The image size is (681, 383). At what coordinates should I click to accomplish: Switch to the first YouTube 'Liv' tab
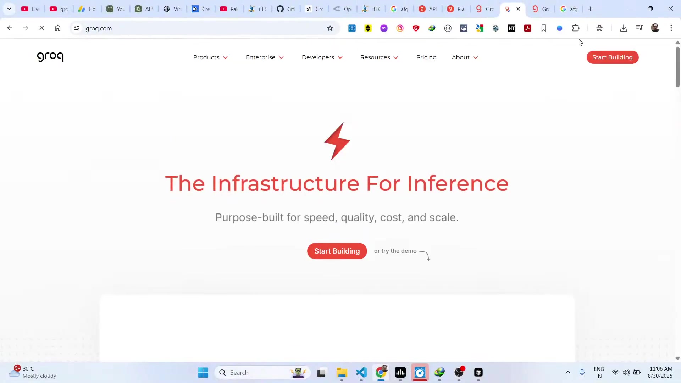click(x=31, y=9)
